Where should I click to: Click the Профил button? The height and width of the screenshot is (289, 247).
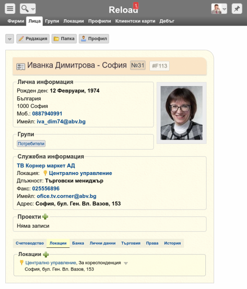coord(94,39)
